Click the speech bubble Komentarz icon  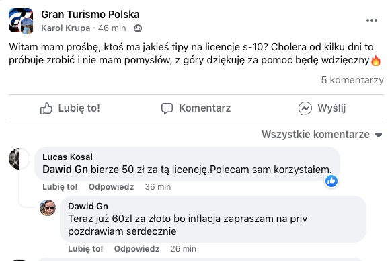(167, 108)
